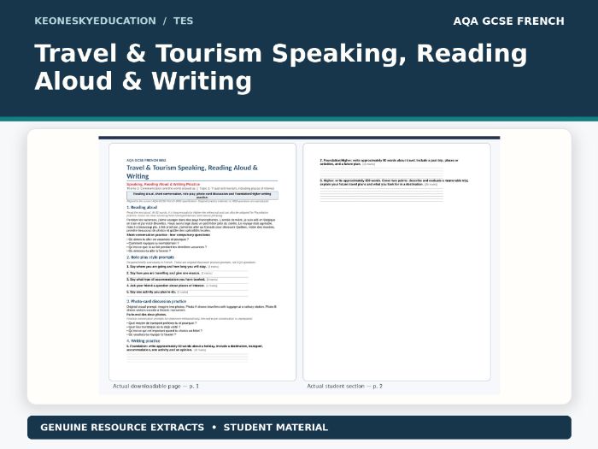Click the caption 'Actual student section — p. 2'
The width and height of the screenshot is (598, 449).
click(x=345, y=386)
